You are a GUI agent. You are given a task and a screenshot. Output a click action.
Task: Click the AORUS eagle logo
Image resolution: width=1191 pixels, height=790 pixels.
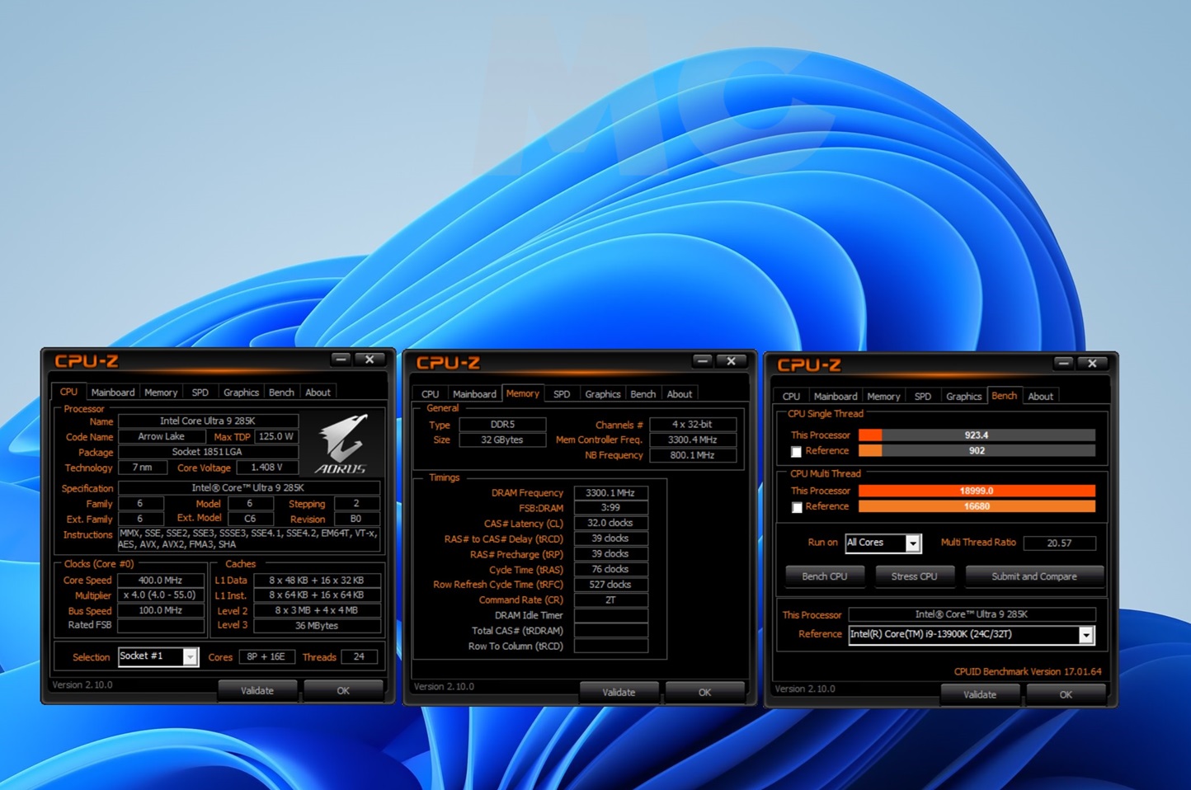[x=341, y=444]
